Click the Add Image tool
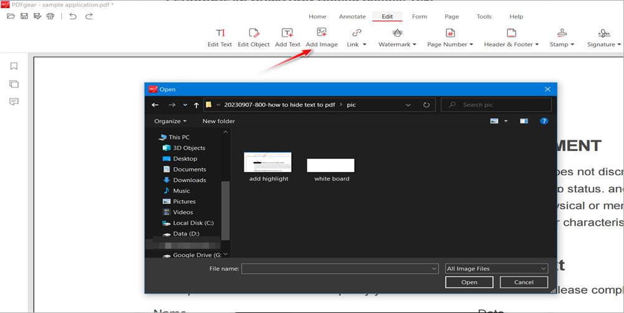The height and width of the screenshot is (313, 624). click(x=322, y=38)
